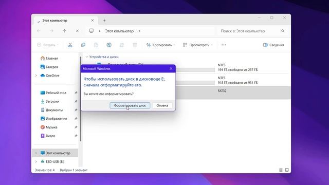Select ESD-USB (E:) in the sidebar
Screen dimensions: 329x185
55,161
